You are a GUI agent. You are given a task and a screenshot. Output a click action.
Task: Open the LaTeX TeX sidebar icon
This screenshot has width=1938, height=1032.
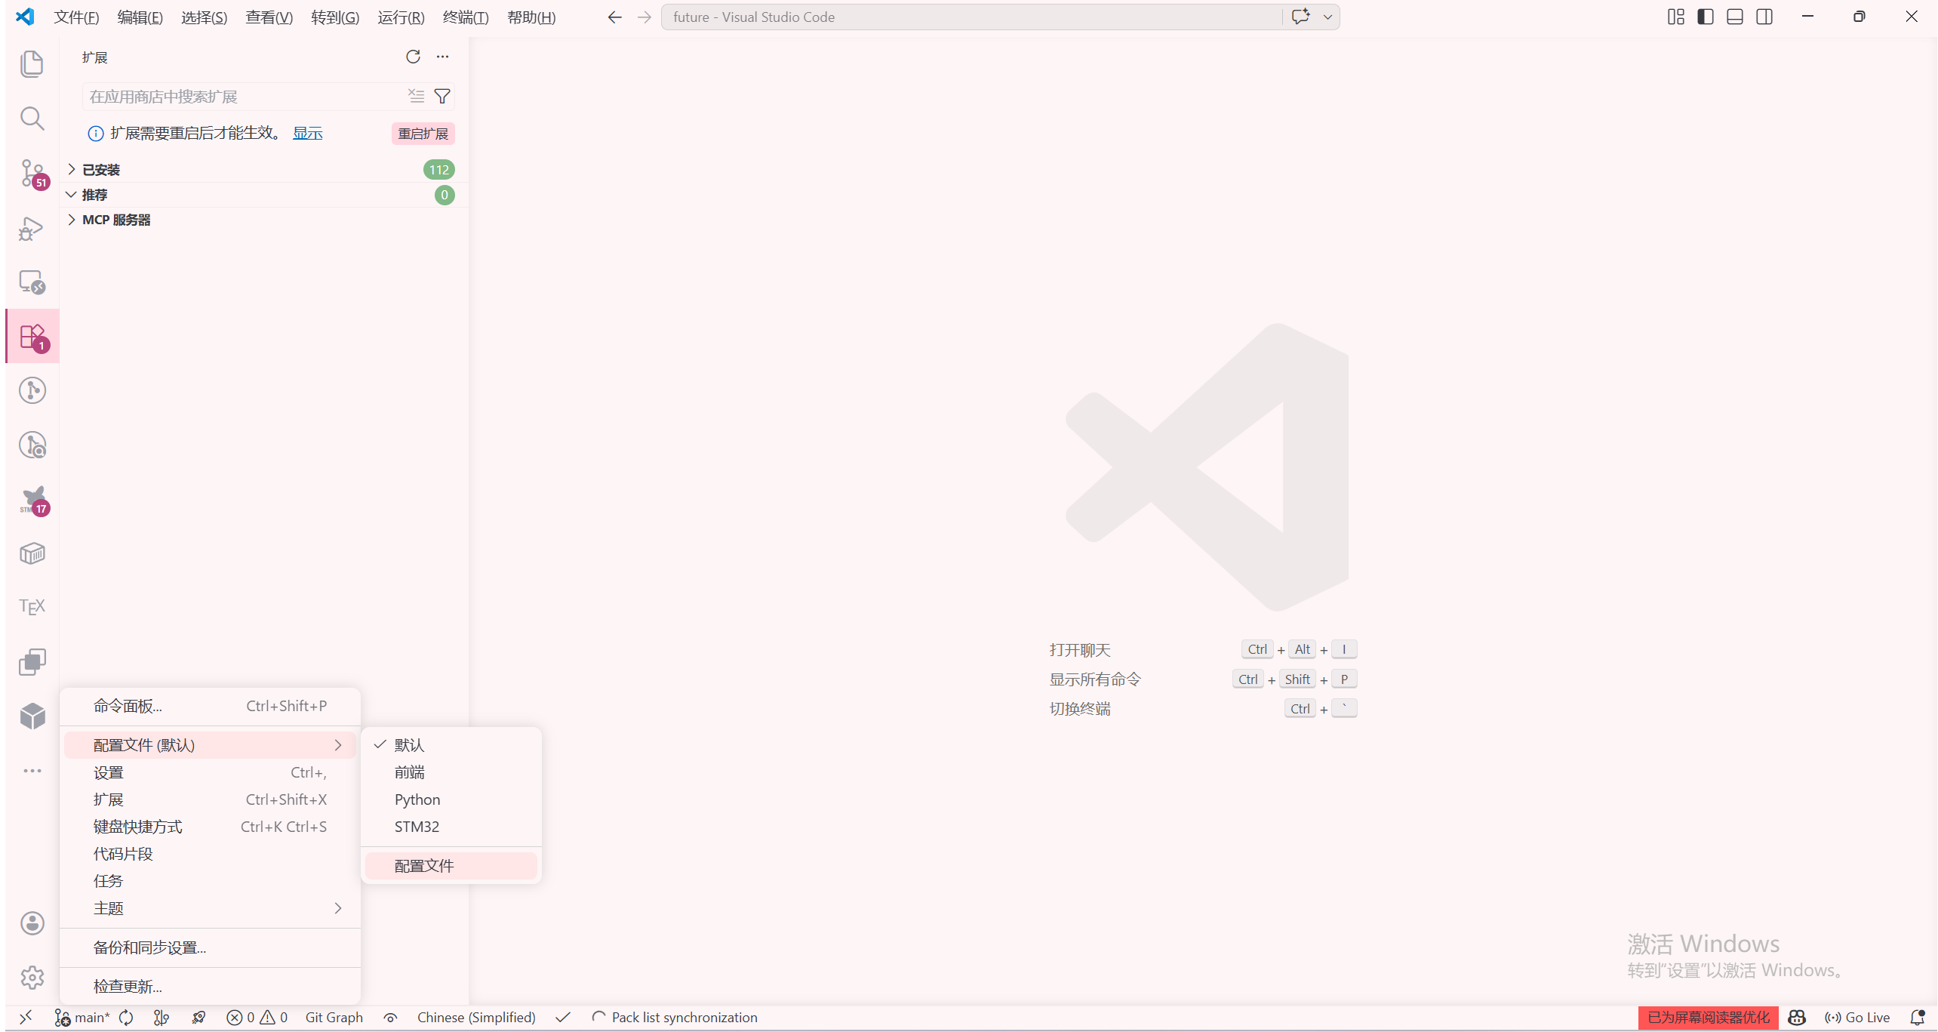click(x=32, y=606)
